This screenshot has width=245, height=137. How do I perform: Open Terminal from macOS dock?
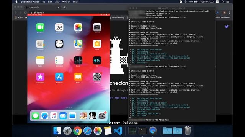[x=143, y=131]
